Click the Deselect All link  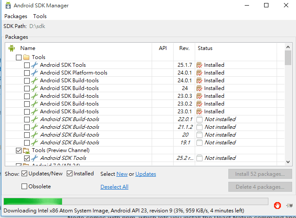click(114, 187)
